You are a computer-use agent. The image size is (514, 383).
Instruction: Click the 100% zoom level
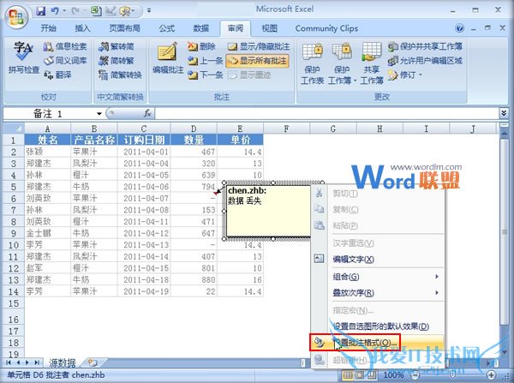393,374
